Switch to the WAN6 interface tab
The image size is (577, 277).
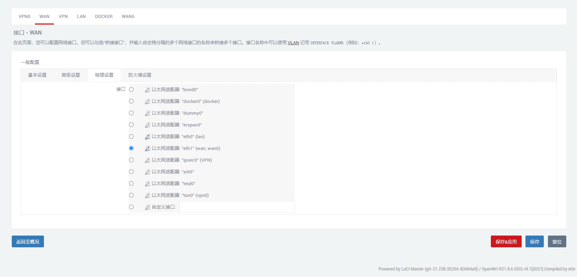[x=128, y=17]
